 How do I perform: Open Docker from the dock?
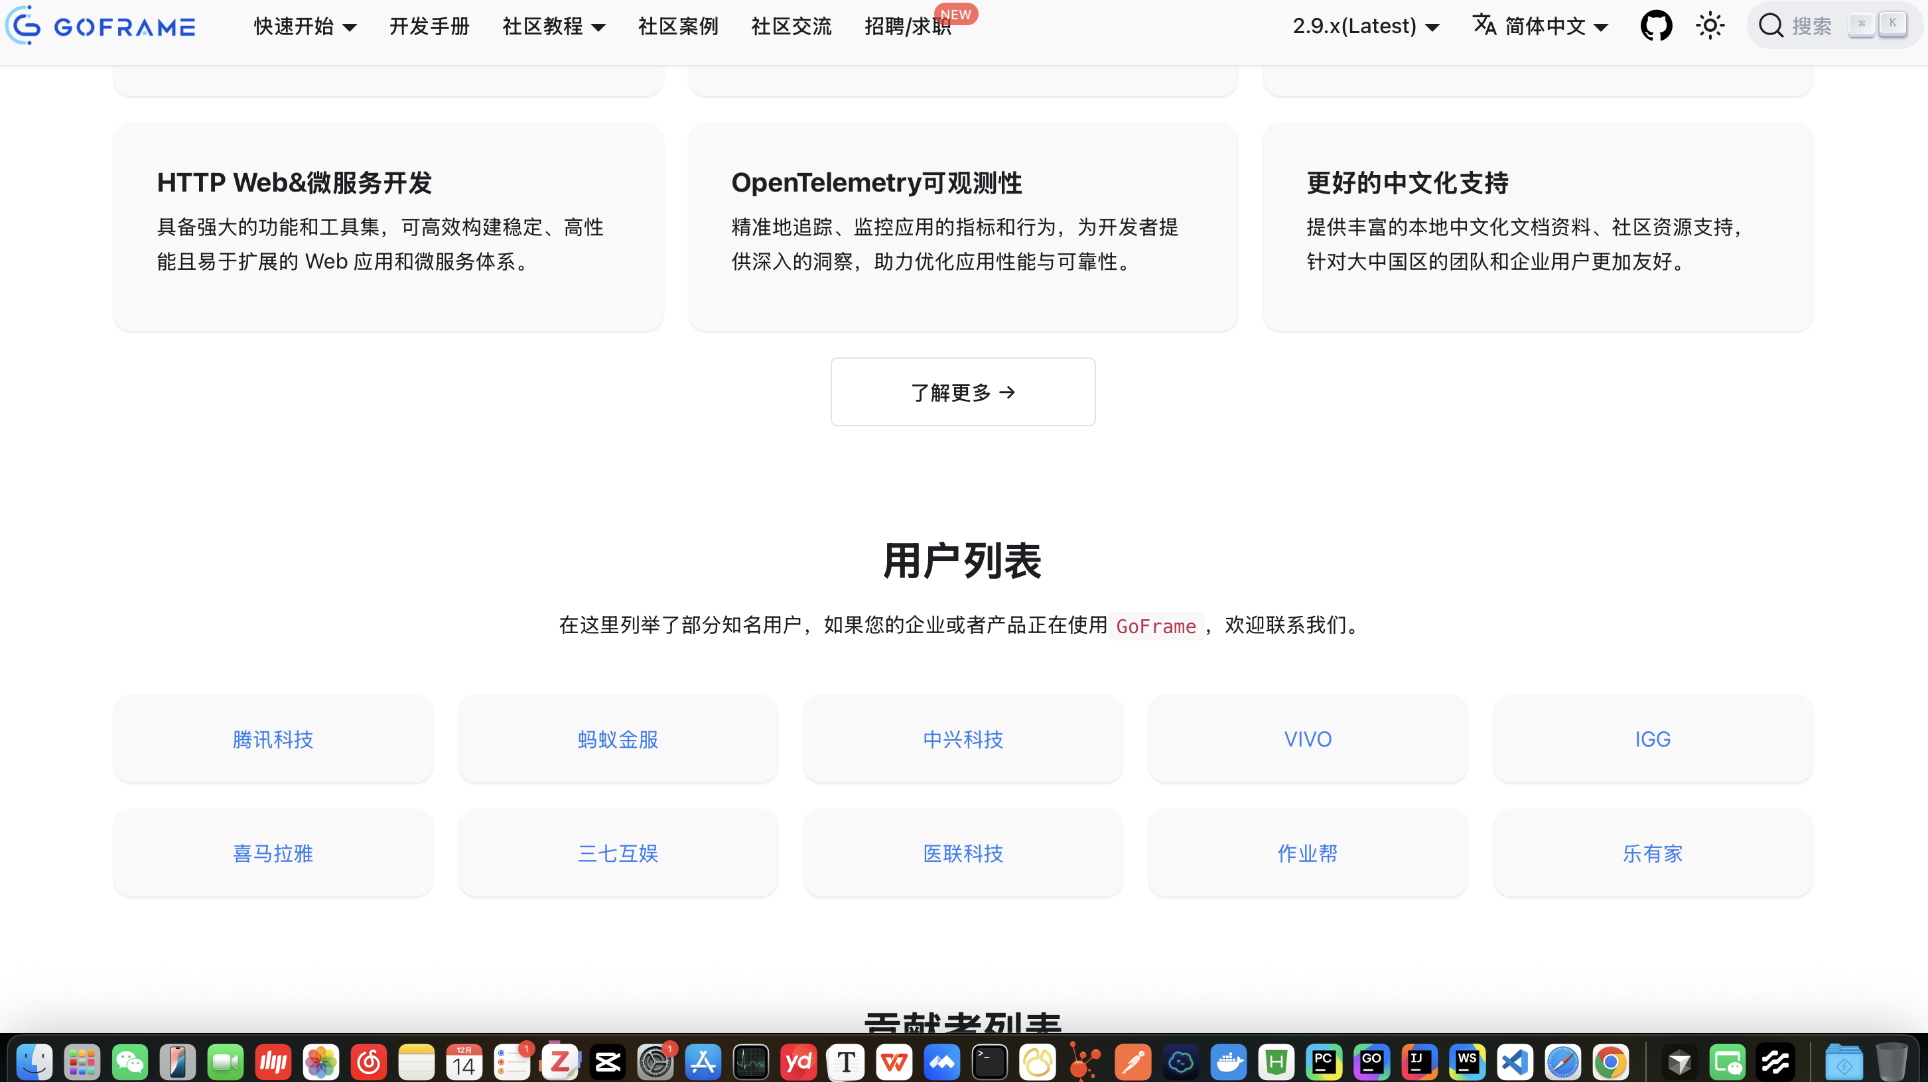click(1228, 1061)
